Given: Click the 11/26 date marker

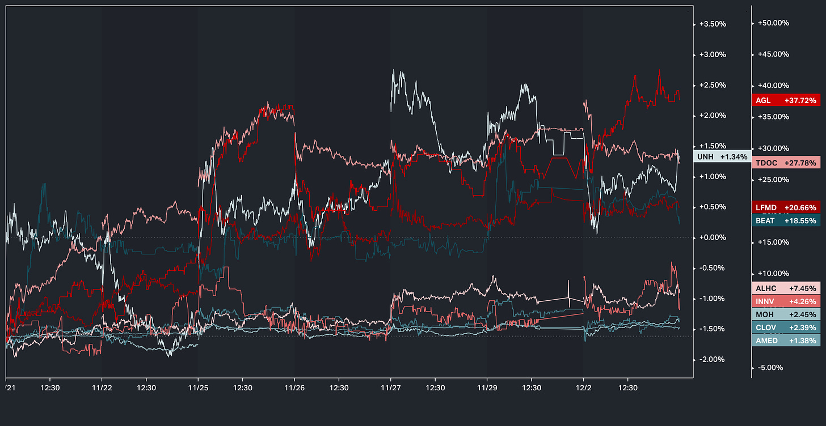Looking at the screenshot, I should [294, 388].
